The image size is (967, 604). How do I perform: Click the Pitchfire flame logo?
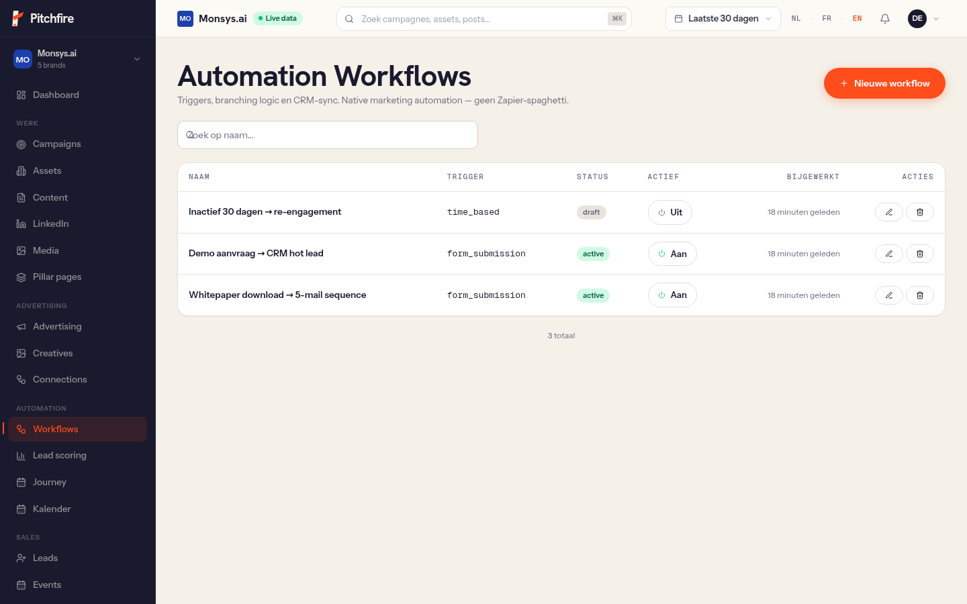coord(18,18)
